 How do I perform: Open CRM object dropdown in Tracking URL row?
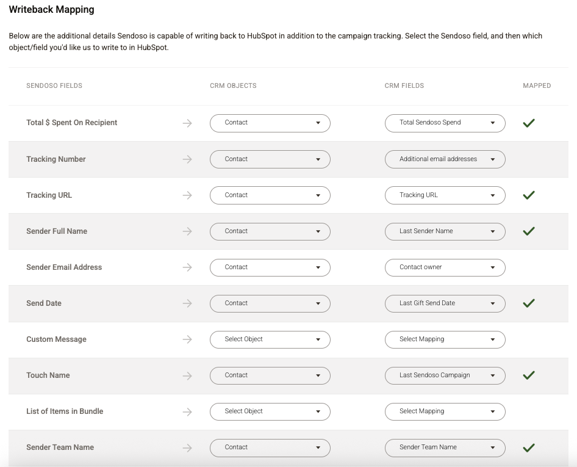(270, 195)
